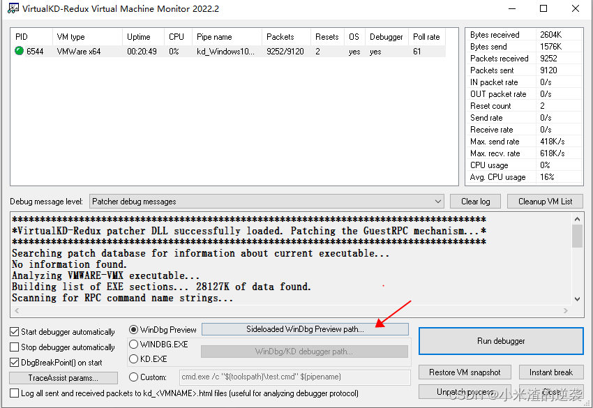Click the 9252/9120 packets cell
The width and height of the screenshot is (593, 408).
pyautogui.click(x=285, y=52)
